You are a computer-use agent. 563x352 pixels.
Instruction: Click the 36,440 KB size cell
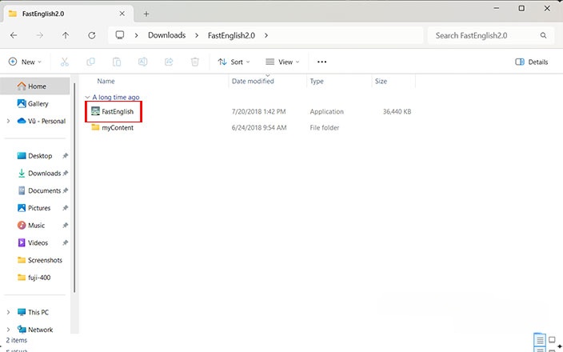click(x=397, y=111)
